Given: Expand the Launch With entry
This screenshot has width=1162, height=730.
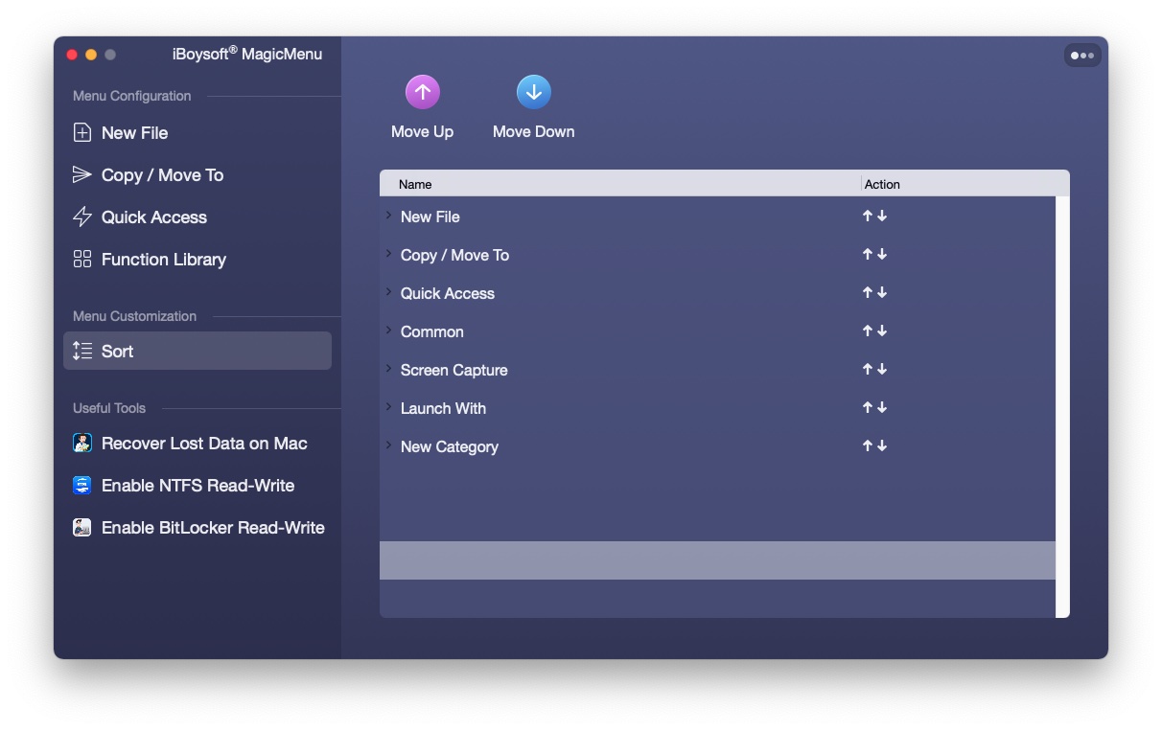Looking at the screenshot, I should pyautogui.click(x=389, y=408).
